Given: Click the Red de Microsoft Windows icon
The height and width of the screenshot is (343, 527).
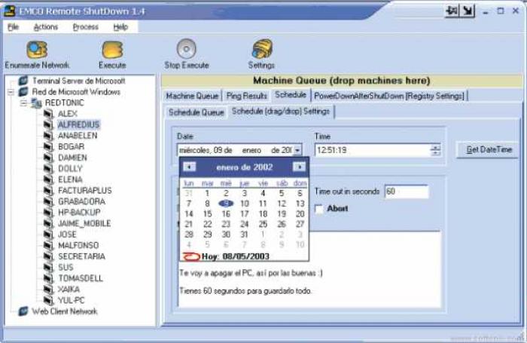Looking at the screenshot, I should [23, 91].
